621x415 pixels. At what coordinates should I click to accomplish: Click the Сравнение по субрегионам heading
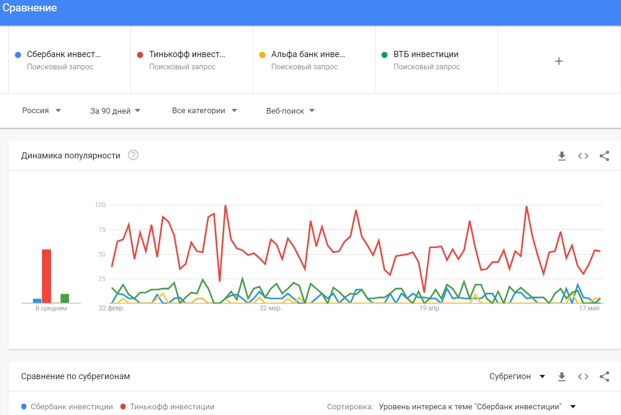76,376
